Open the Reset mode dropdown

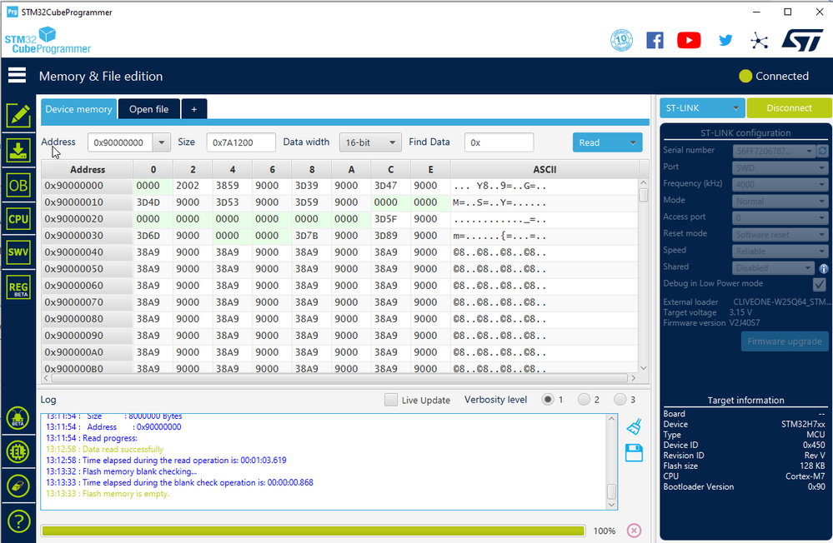tap(780, 235)
